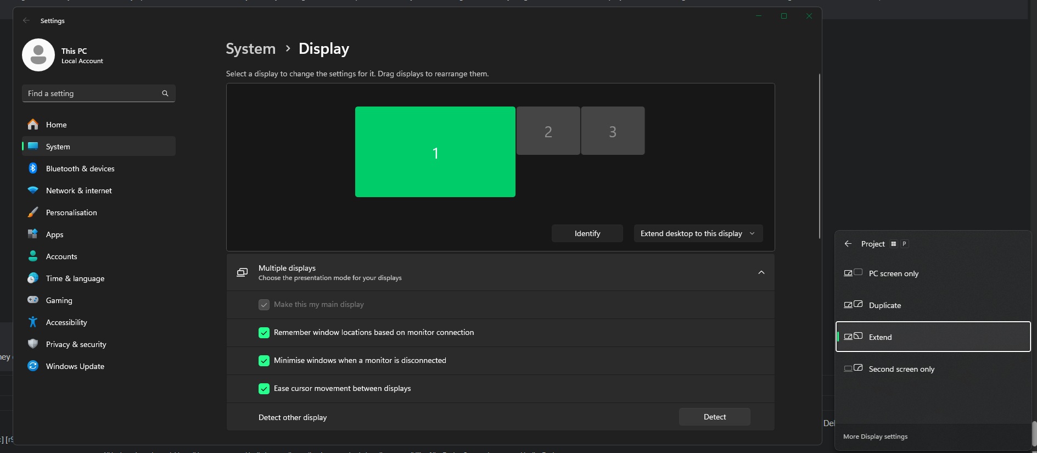Click the This PC account name

tap(74, 51)
